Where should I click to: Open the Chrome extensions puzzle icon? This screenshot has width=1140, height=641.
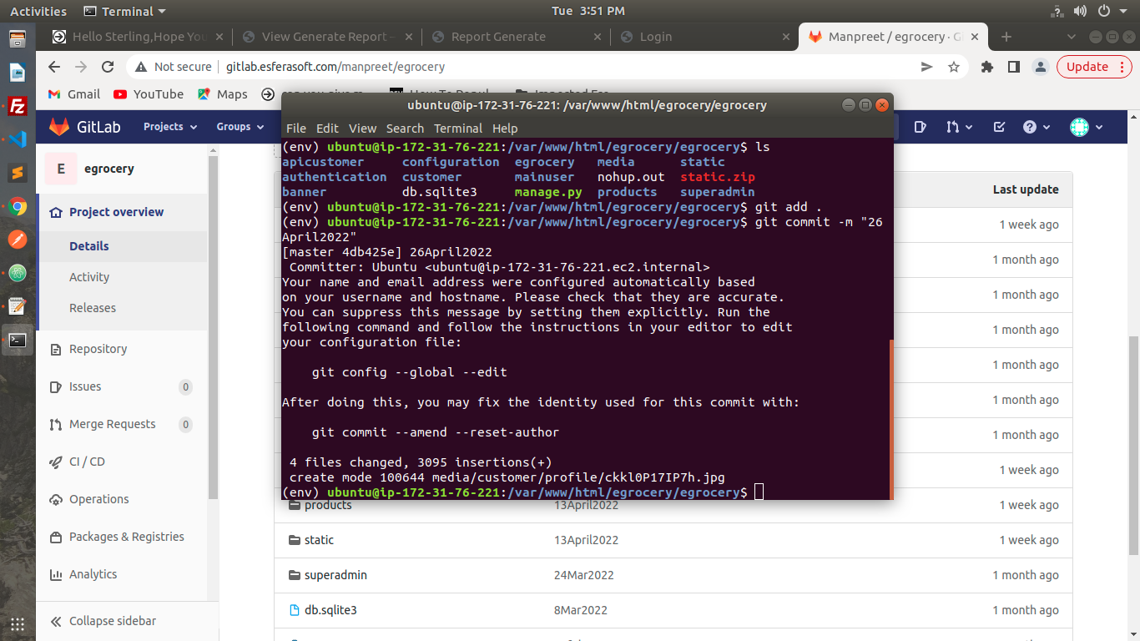[x=987, y=67]
